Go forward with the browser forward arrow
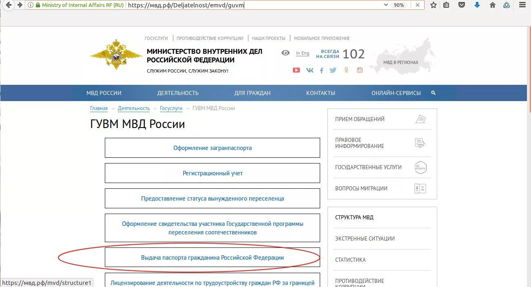This screenshot has height=287, width=531. tap(19, 5)
